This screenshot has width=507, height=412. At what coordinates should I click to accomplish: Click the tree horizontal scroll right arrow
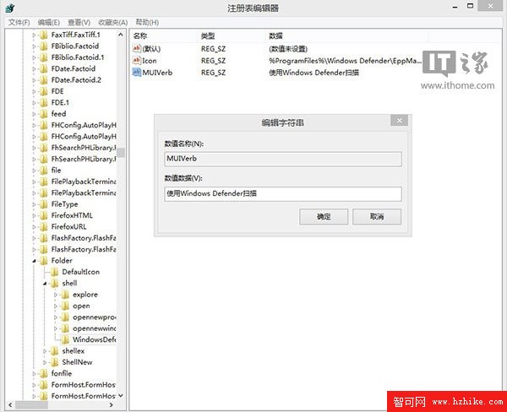coord(112,404)
